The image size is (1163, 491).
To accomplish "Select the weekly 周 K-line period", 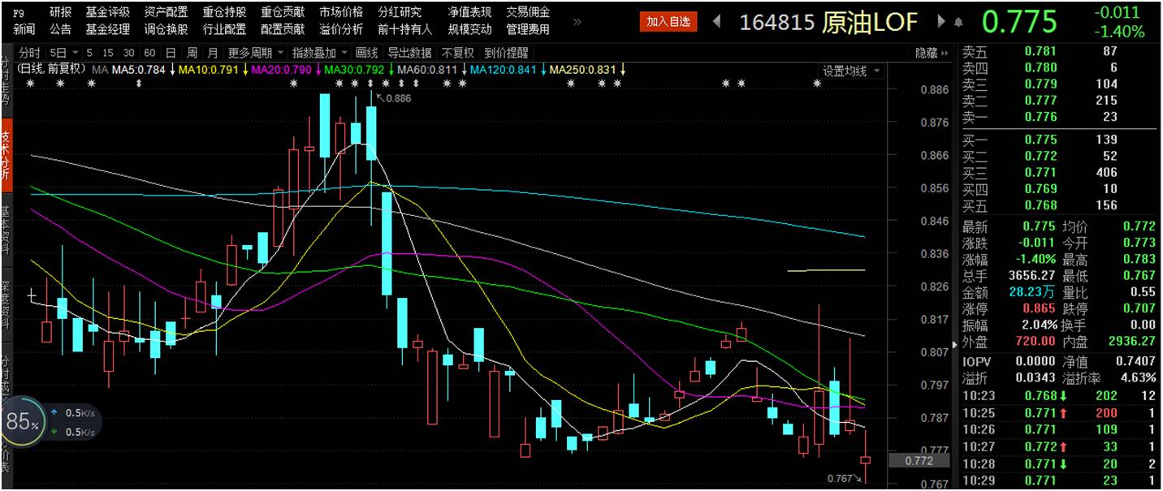I will (192, 53).
